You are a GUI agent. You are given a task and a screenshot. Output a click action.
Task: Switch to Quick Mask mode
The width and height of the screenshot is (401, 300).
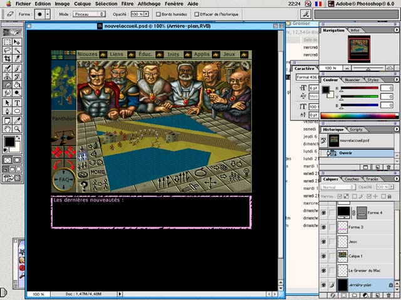coord(17,160)
